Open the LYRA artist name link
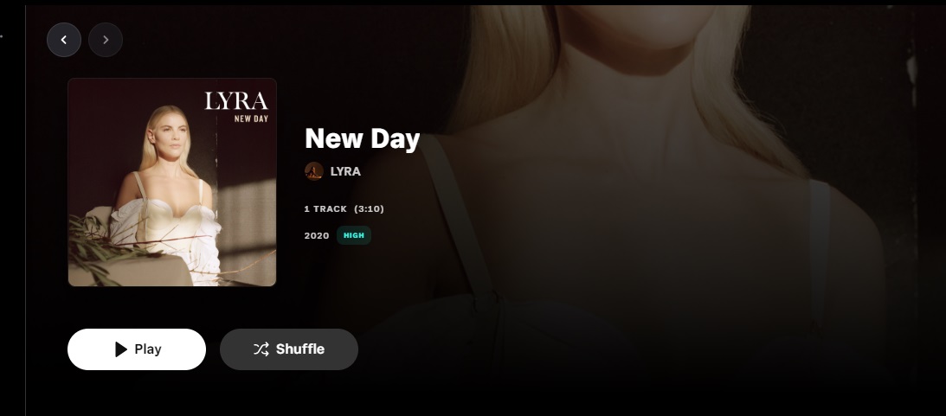This screenshot has height=416, width=946. pos(345,171)
